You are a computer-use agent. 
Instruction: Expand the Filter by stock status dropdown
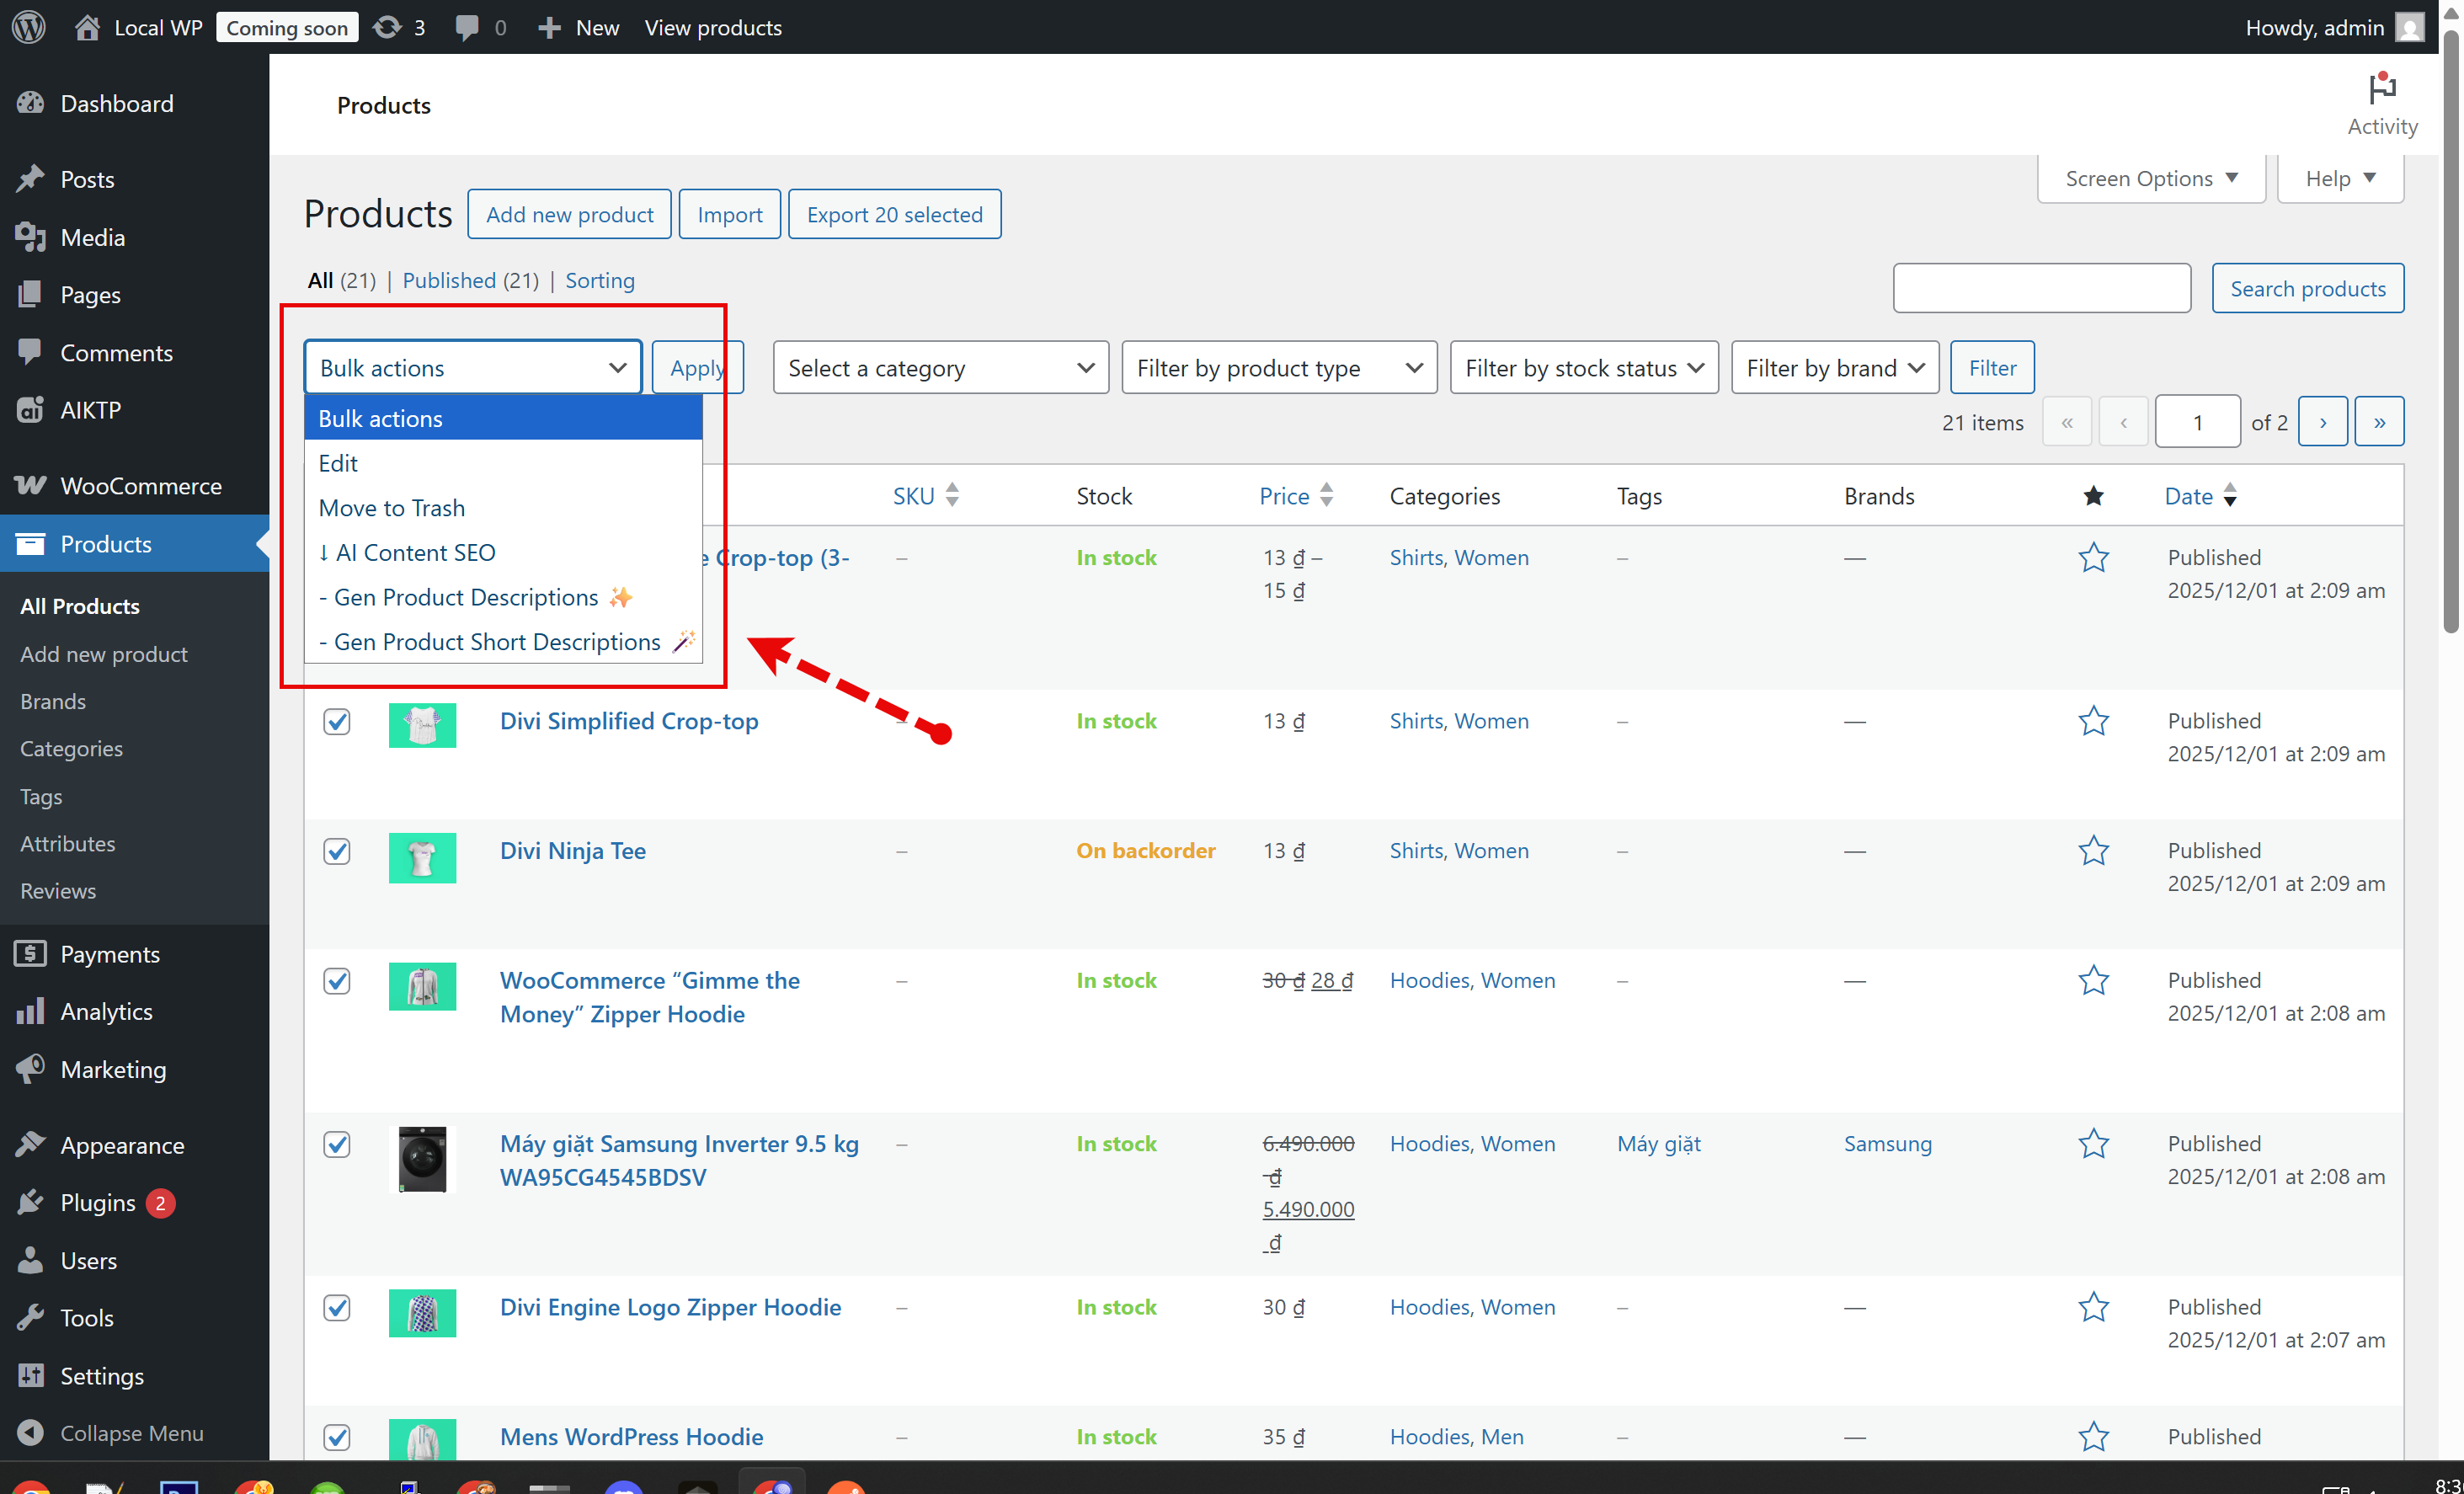click(1583, 368)
